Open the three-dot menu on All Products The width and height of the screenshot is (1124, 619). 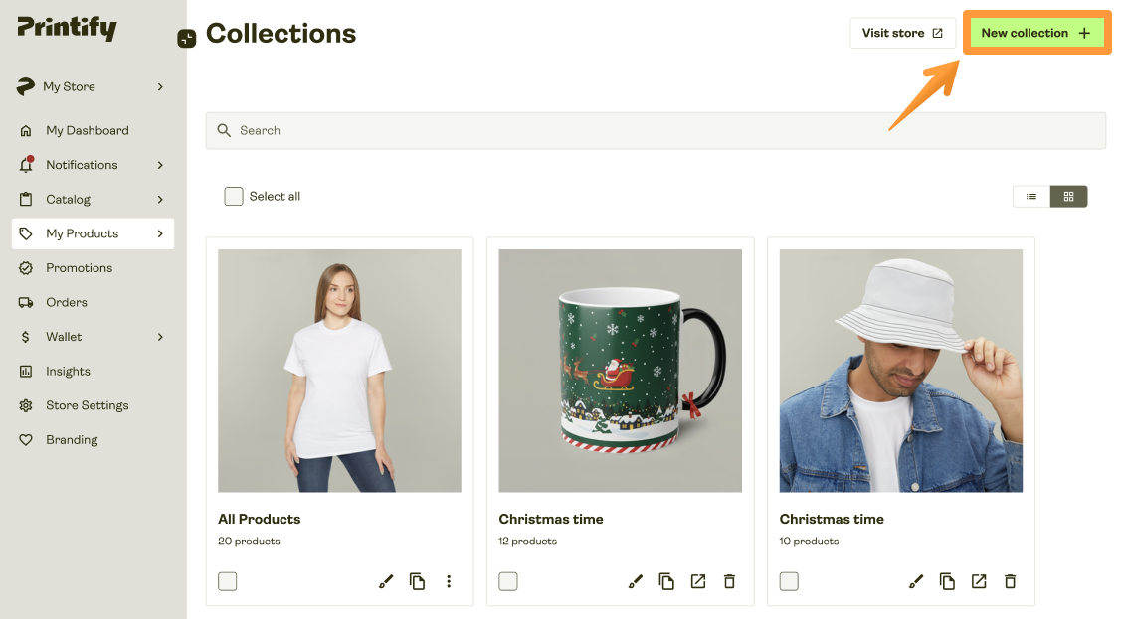point(449,581)
